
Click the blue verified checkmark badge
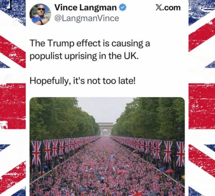tap(123, 8)
